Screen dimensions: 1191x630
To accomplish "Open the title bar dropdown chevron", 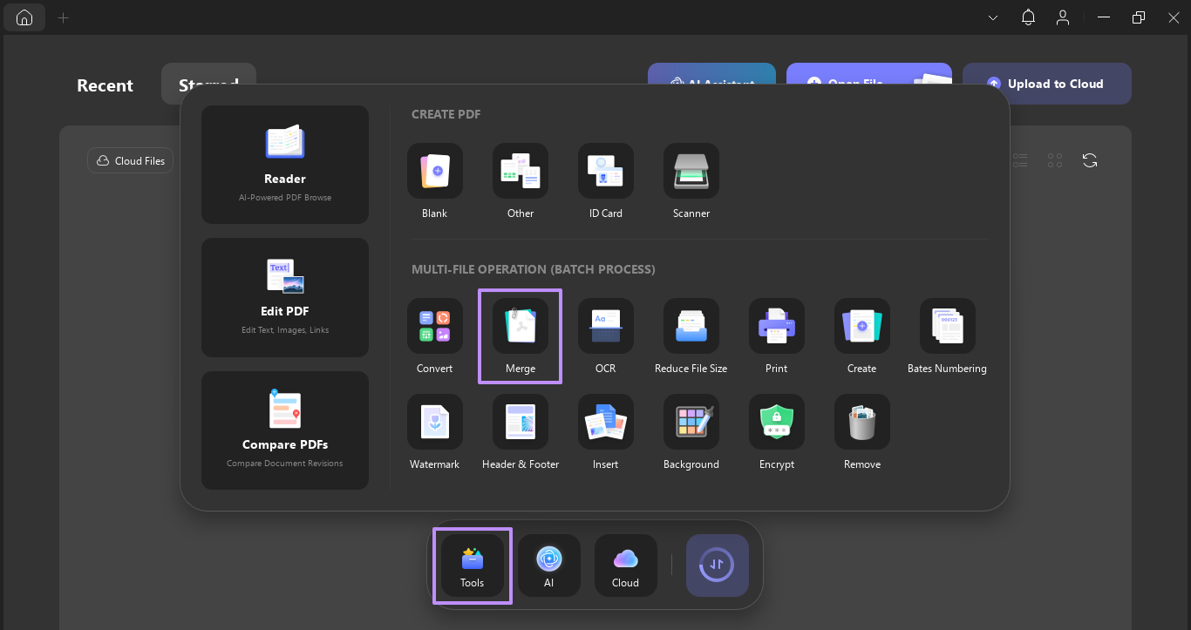I will [x=992, y=17].
